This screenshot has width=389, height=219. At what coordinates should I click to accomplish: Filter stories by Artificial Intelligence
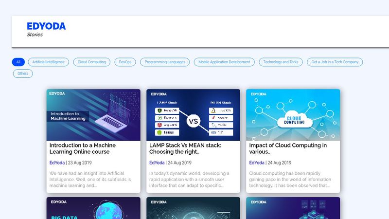click(x=49, y=62)
